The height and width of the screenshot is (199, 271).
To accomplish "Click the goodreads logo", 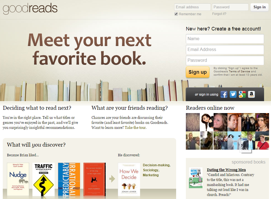I will (x=30, y=9).
